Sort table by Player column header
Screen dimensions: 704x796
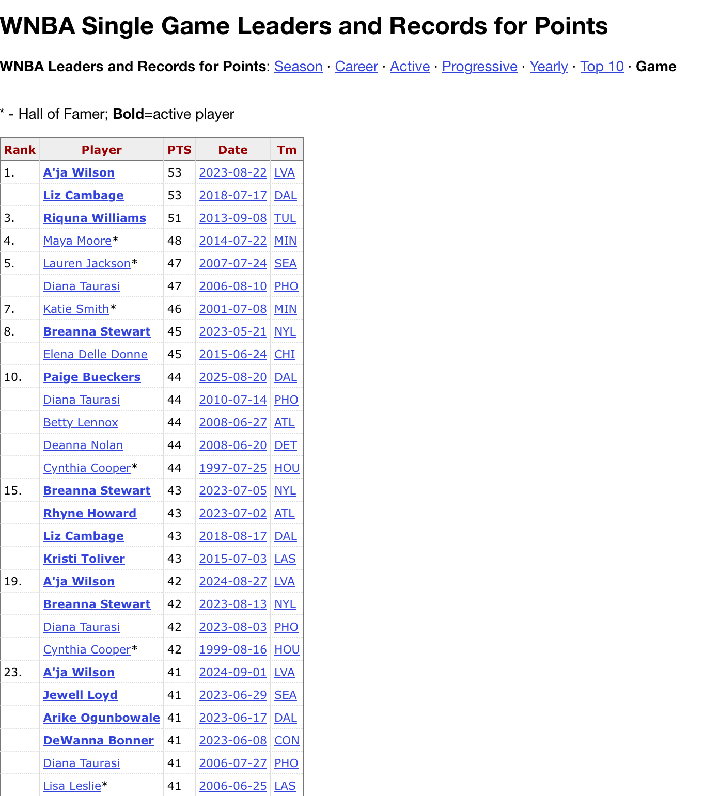pyautogui.click(x=102, y=150)
